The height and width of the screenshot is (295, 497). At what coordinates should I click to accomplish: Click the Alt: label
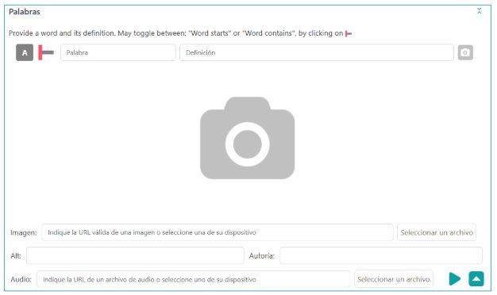16,256
